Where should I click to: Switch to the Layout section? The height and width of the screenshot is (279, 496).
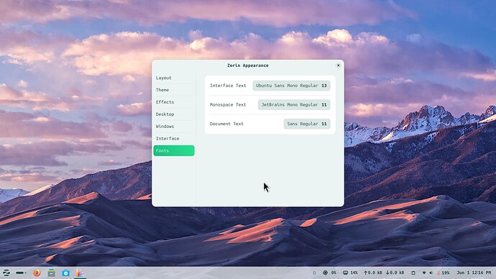(x=174, y=78)
